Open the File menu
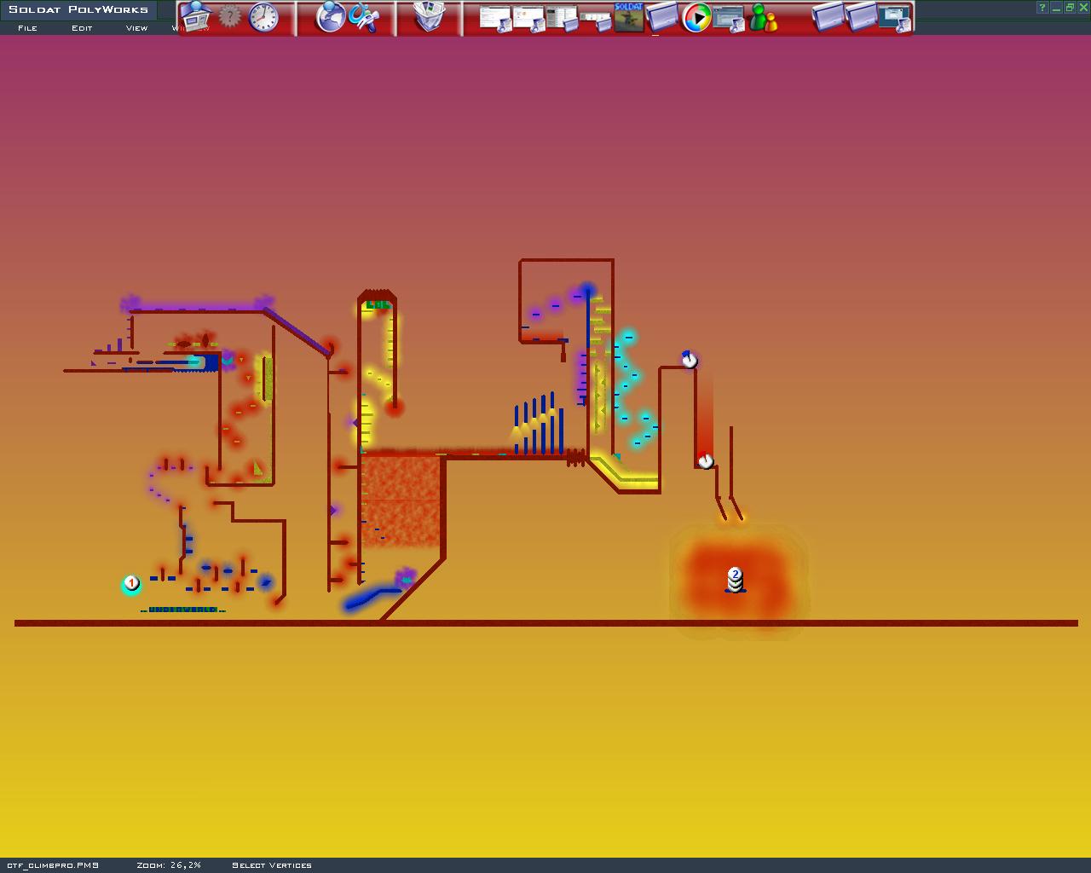 point(27,28)
